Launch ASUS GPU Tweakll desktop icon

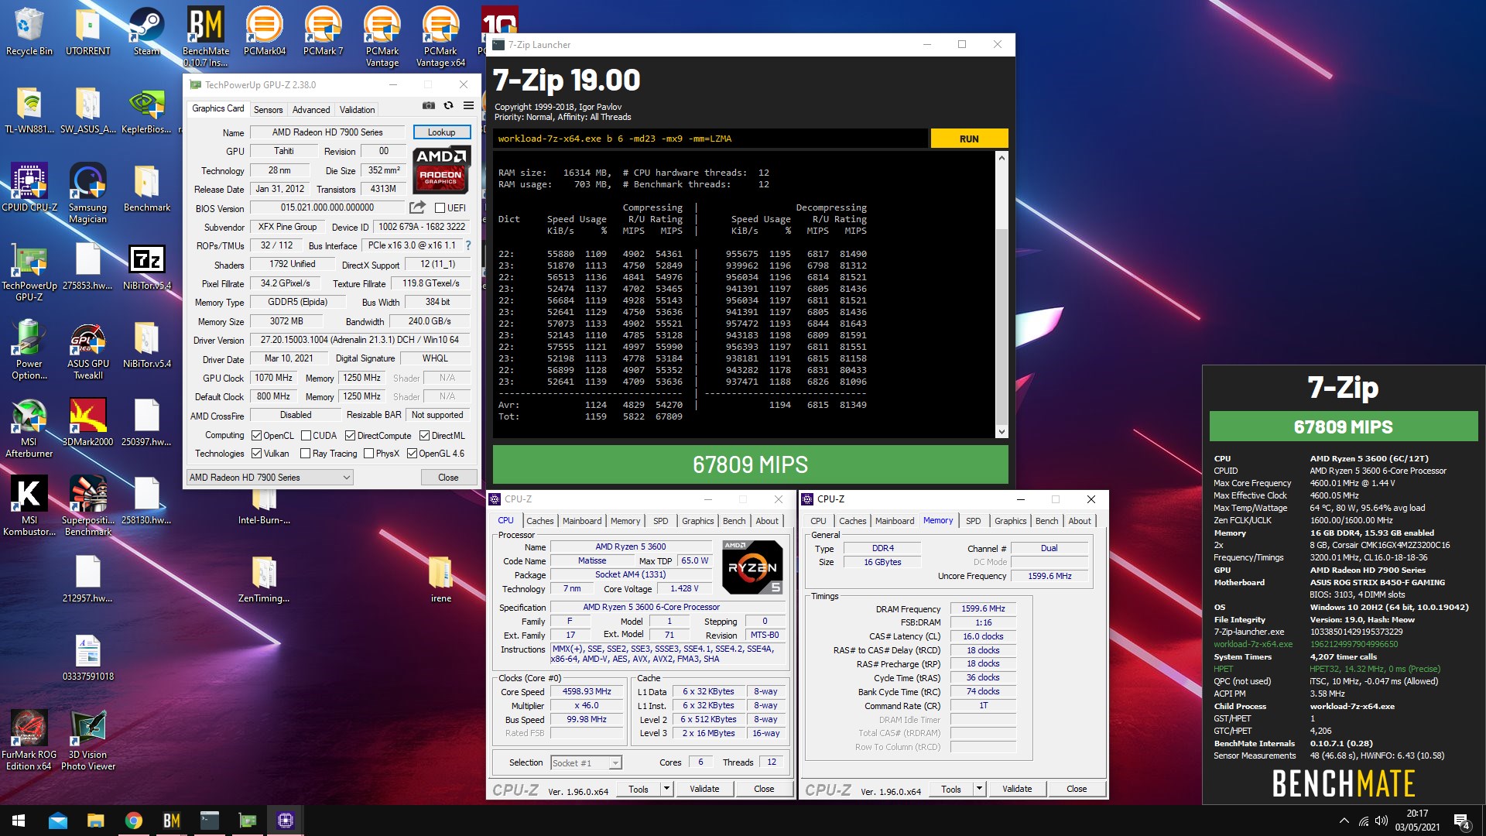(87, 349)
